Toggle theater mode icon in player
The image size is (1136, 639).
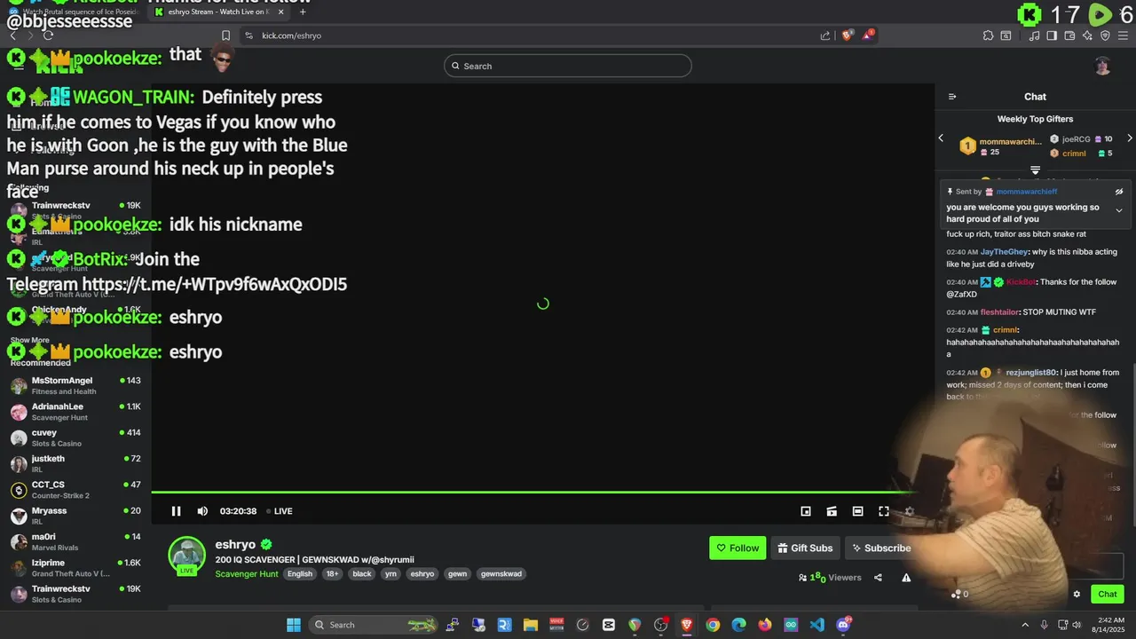pyautogui.click(x=857, y=511)
